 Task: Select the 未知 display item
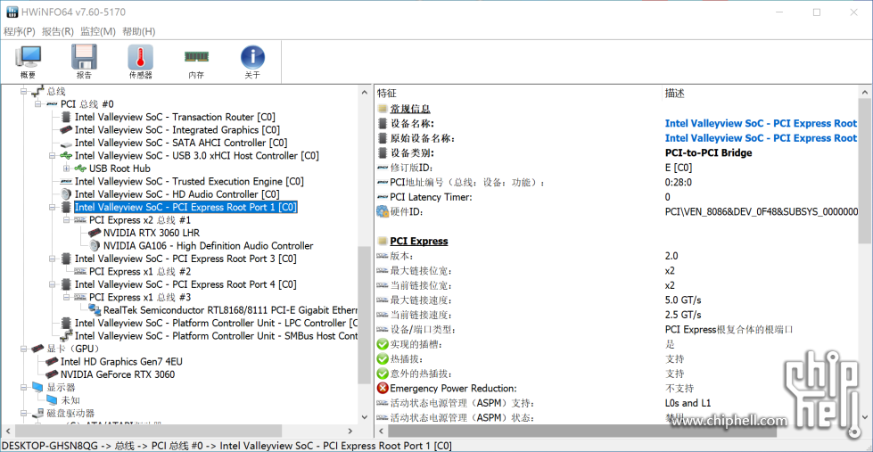click(x=70, y=400)
